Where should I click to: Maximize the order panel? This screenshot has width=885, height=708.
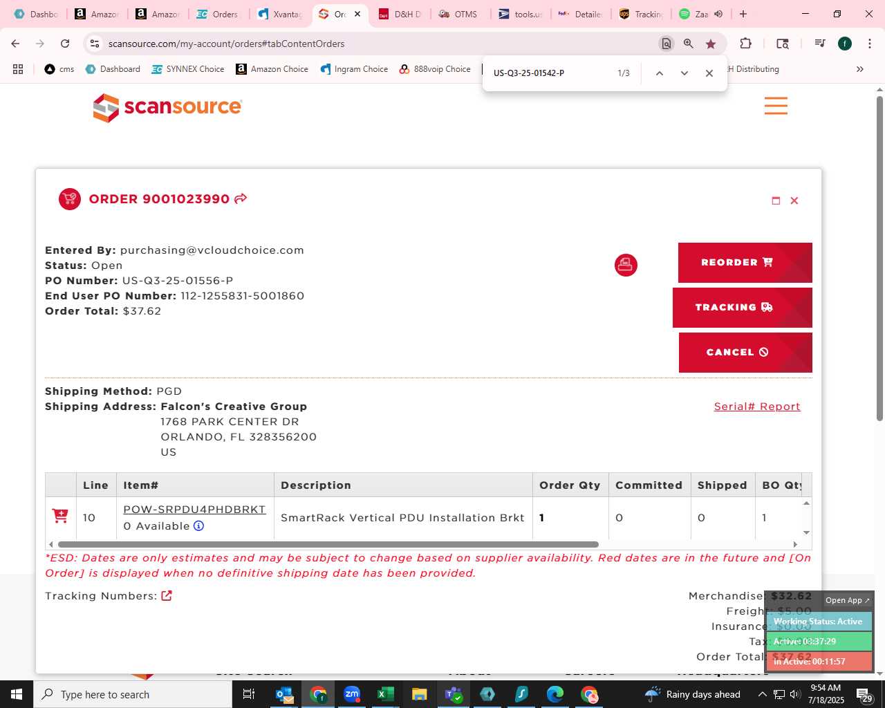776,201
